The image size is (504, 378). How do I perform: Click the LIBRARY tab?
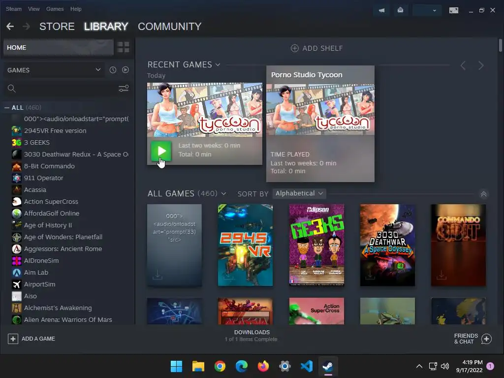[x=106, y=27]
